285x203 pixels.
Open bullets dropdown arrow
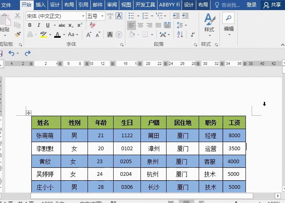click(x=138, y=16)
